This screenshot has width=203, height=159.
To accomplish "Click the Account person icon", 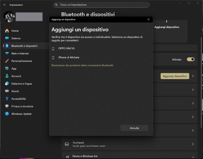I will click(7, 76).
